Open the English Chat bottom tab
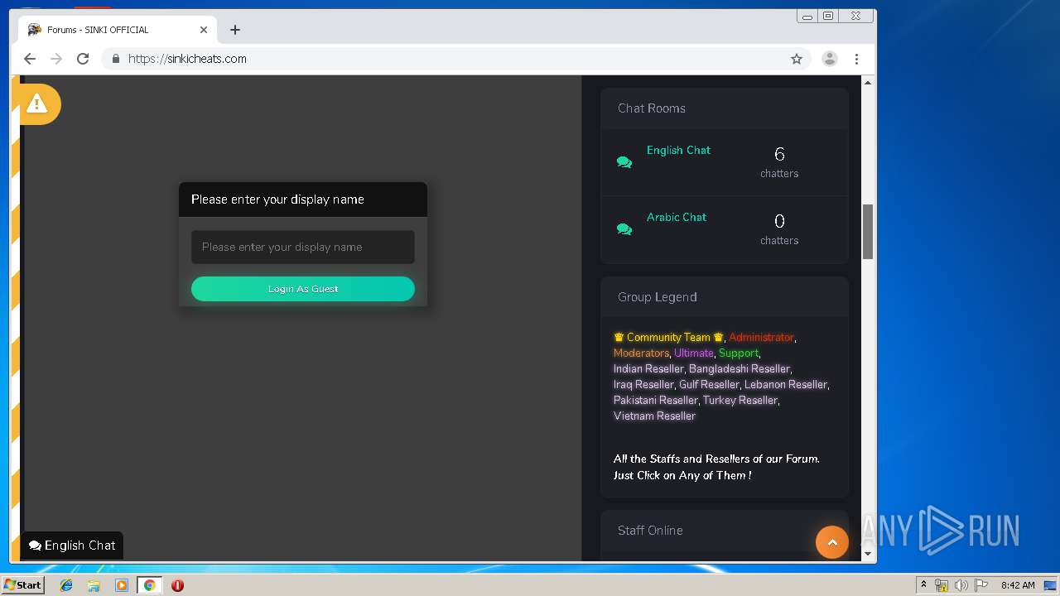 coord(72,546)
